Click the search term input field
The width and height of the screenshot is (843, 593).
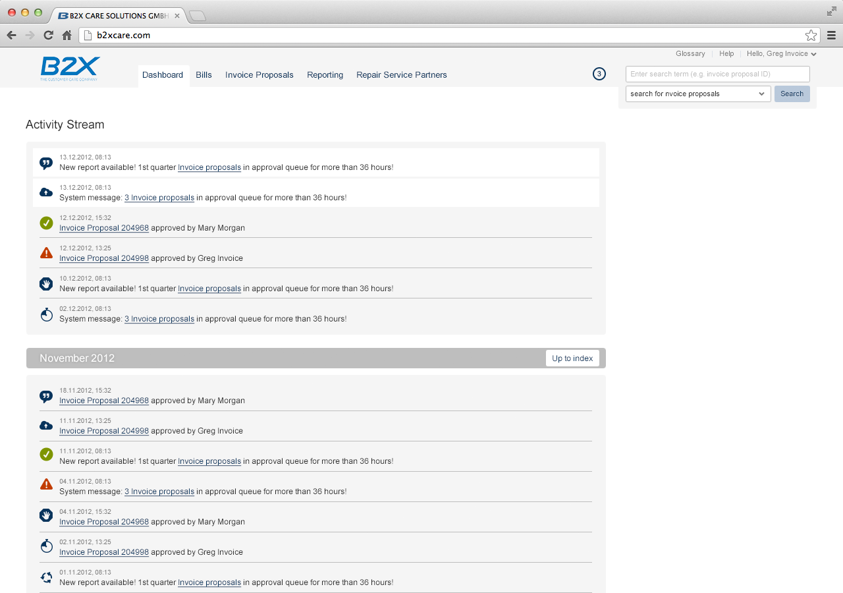click(x=718, y=74)
